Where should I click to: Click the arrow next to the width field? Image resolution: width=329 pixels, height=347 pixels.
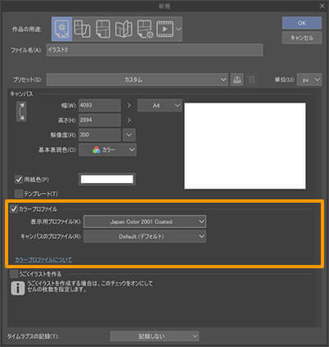128,106
